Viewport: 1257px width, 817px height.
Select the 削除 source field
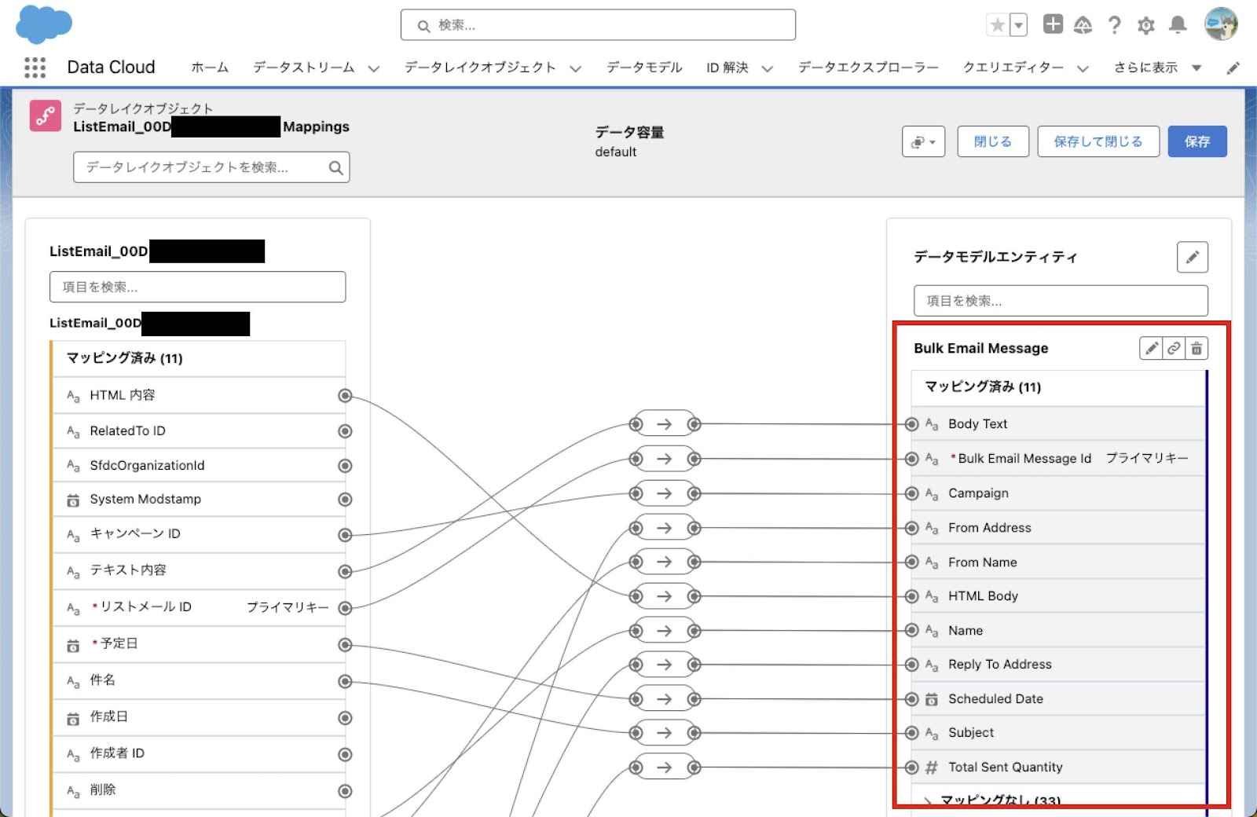click(200, 790)
